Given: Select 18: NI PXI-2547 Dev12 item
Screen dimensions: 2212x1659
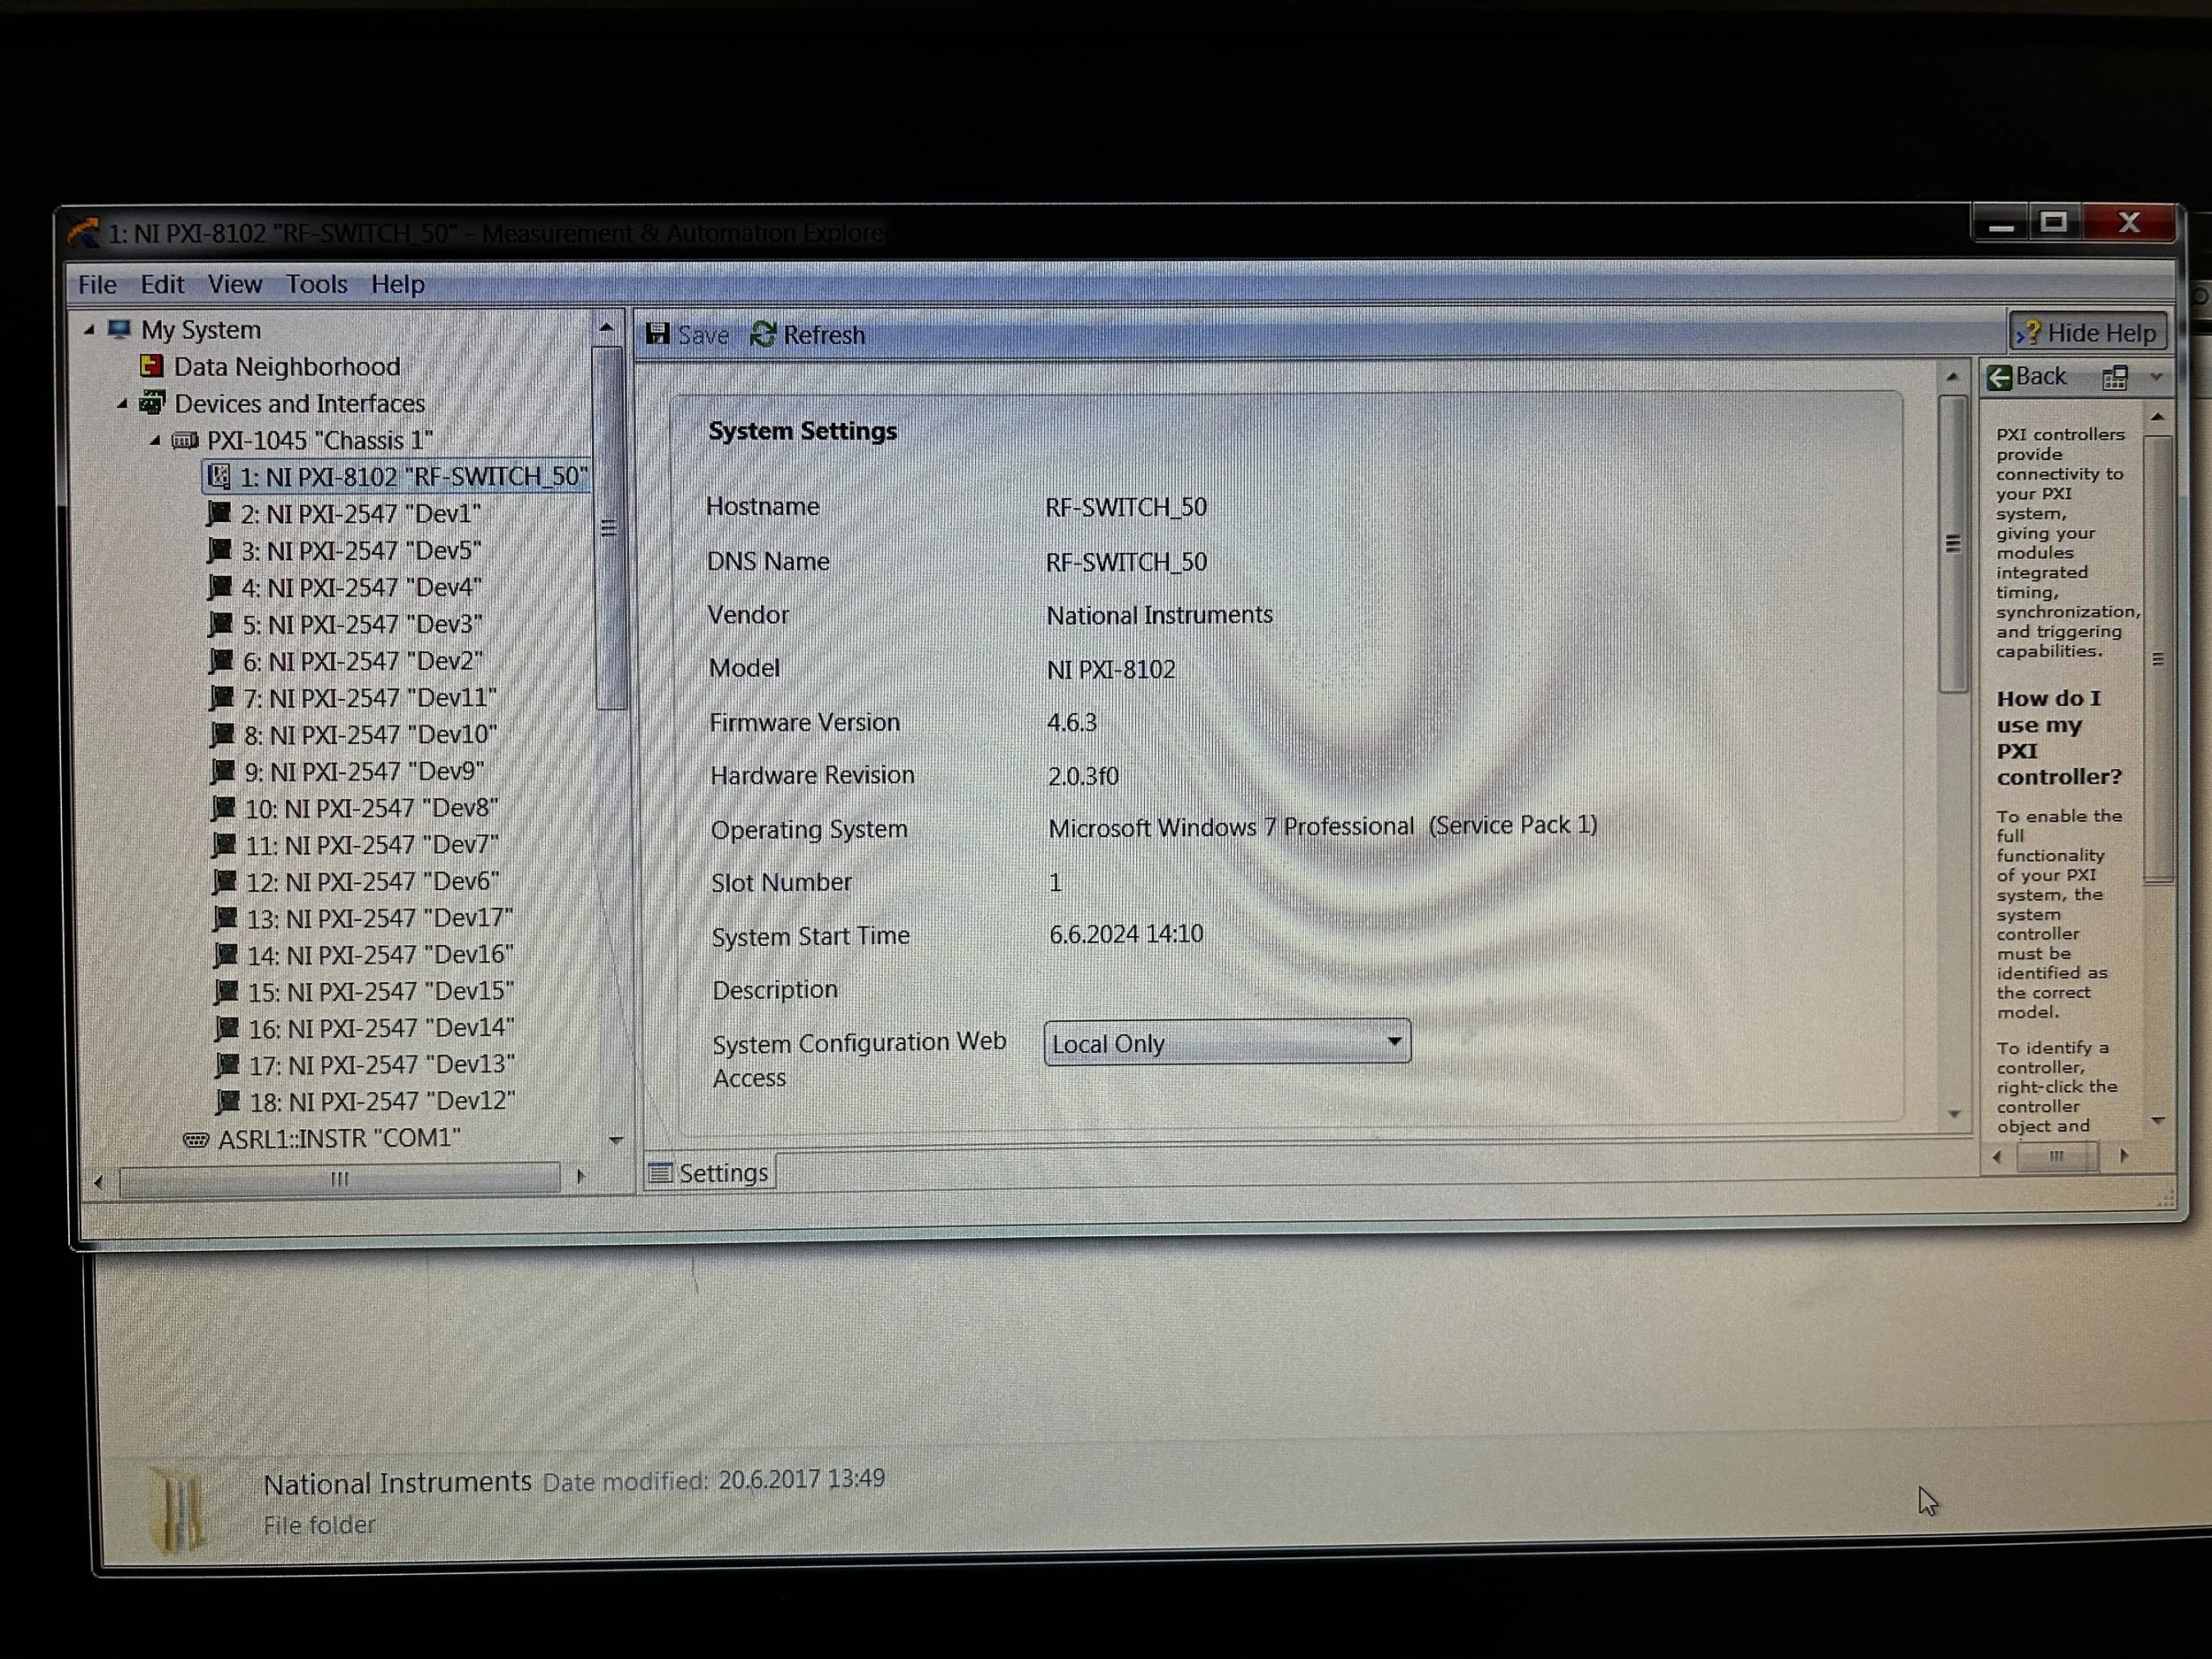Looking at the screenshot, I should (x=381, y=1102).
